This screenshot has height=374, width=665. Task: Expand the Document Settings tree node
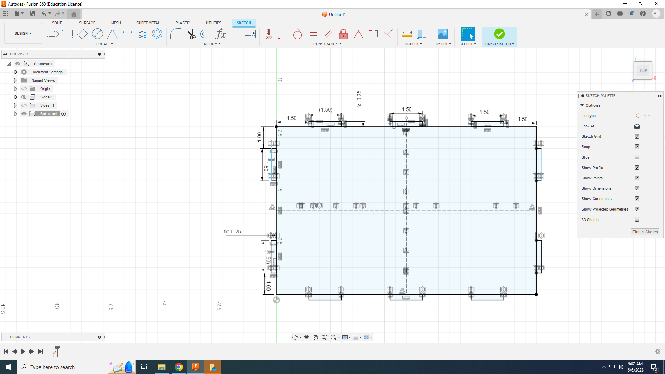pos(15,72)
